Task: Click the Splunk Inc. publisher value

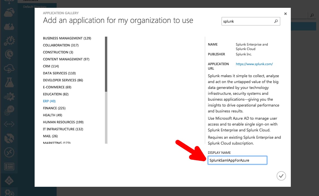Action: click(x=244, y=54)
